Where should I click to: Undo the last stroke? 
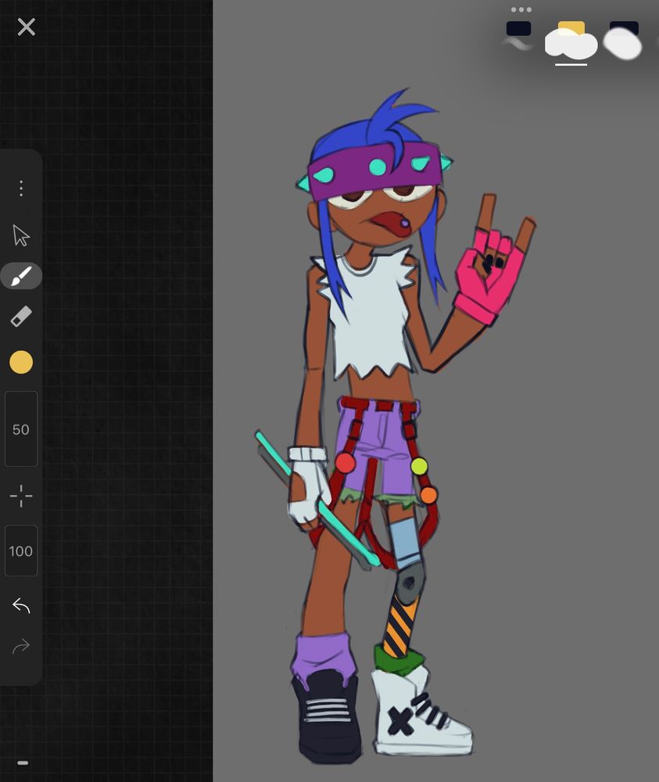[21, 605]
